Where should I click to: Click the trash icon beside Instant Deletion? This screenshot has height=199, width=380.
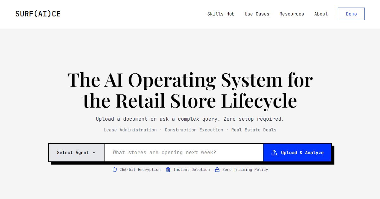(x=168, y=170)
